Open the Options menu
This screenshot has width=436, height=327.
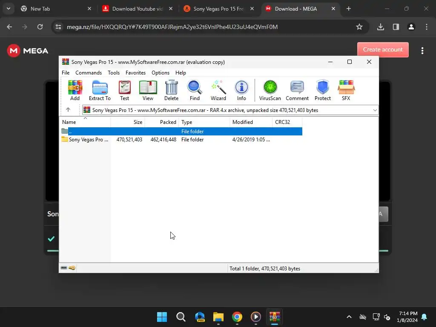click(x=161, y=72)
